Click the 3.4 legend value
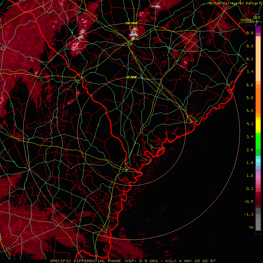263x263 pixels. point(250,137)
